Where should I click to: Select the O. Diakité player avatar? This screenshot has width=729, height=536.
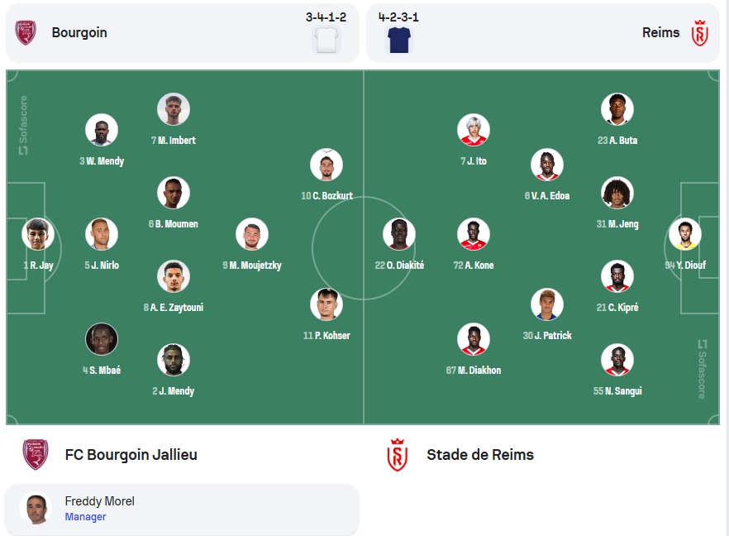pos(399,234)
